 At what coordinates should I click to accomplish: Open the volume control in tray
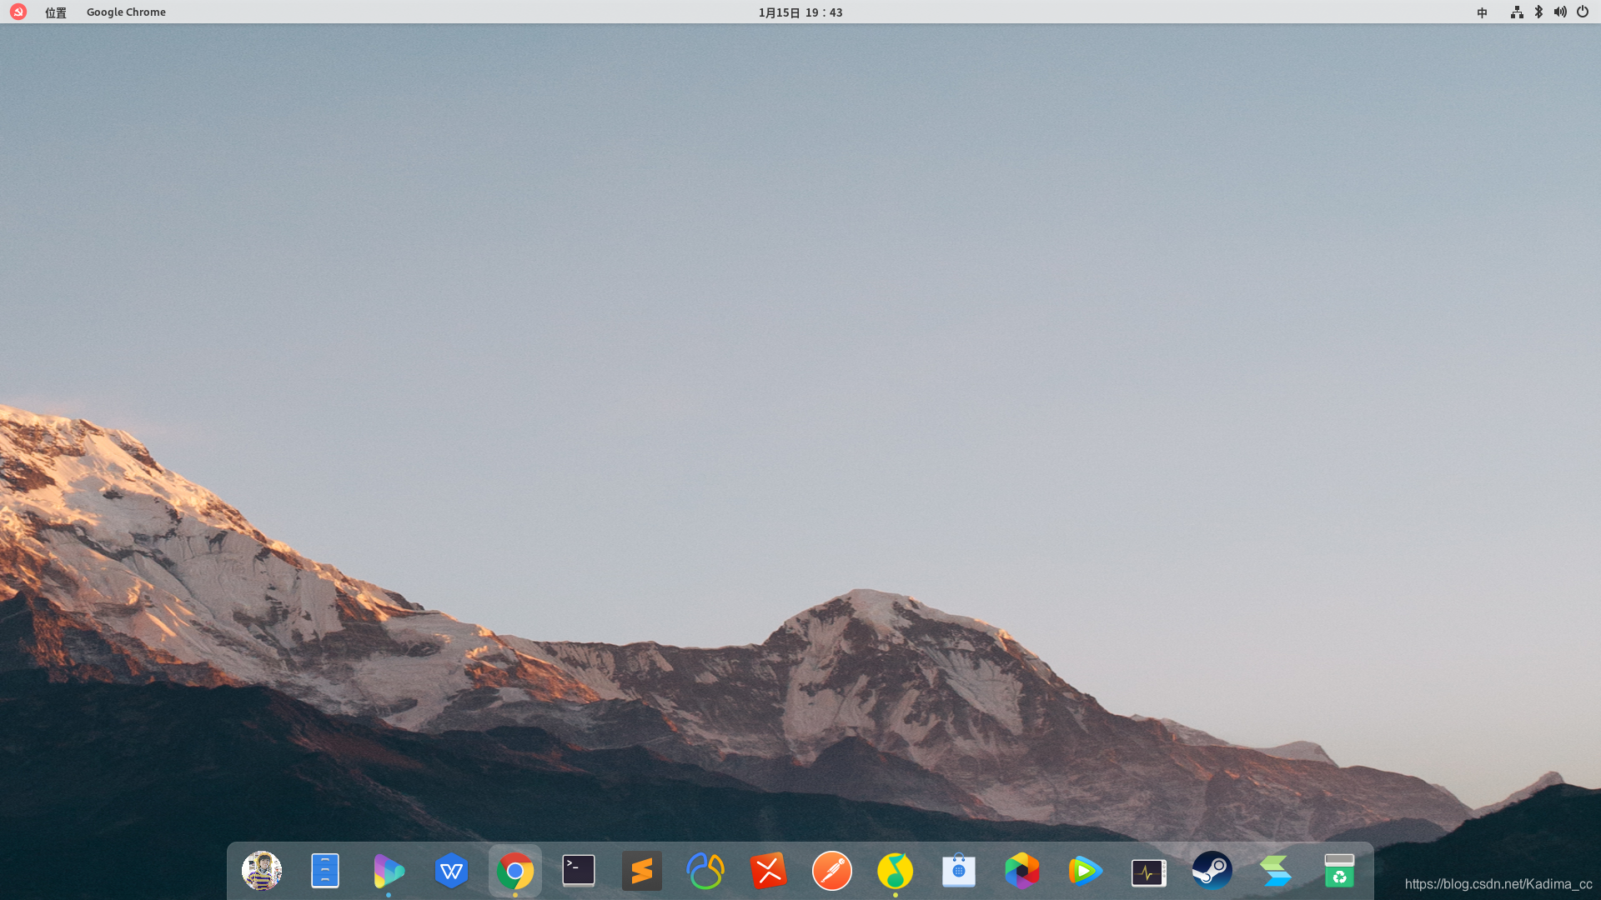(x=1559, y=12)
